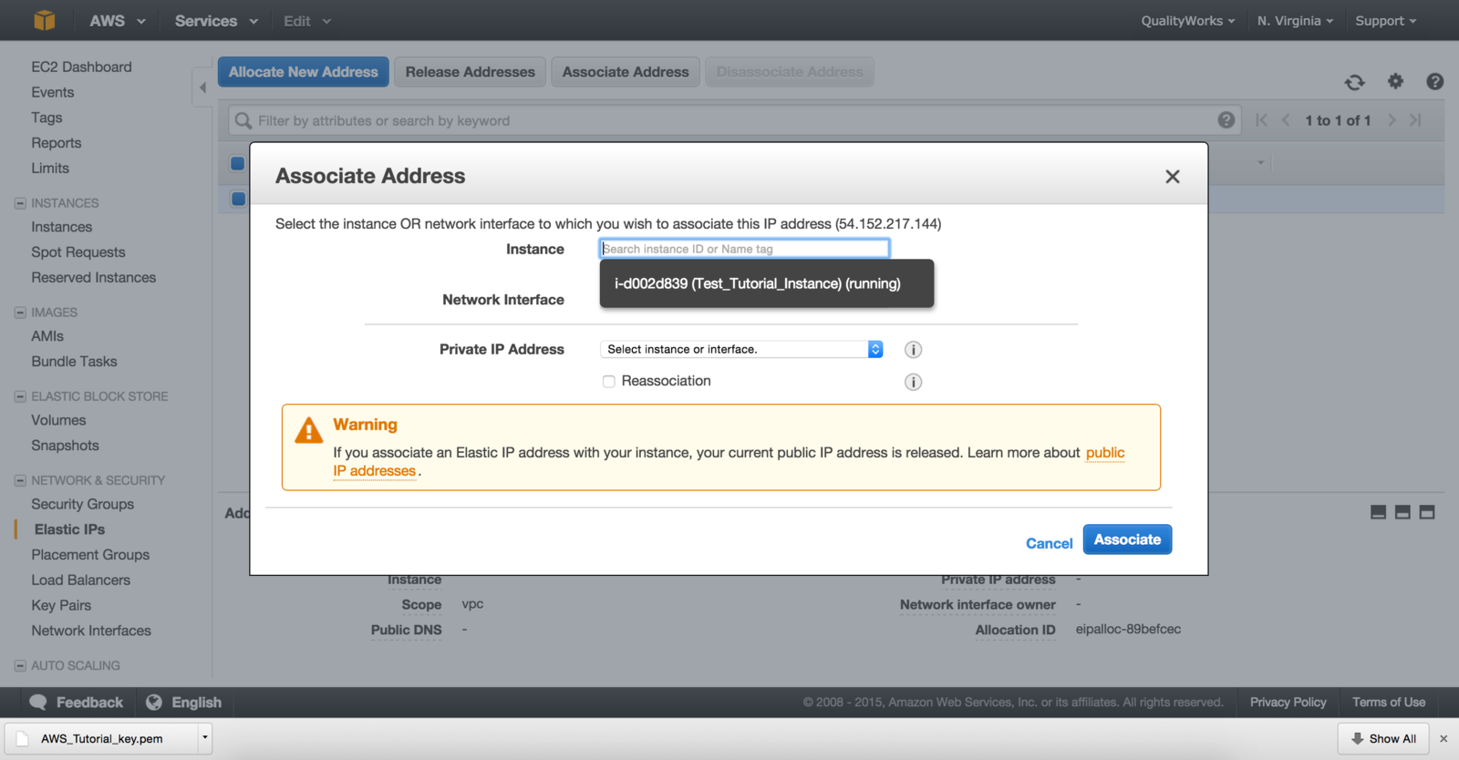Screen dimensions: 1459x760
Task: Open the Support dropdown menu
Action: [1385, 21]
